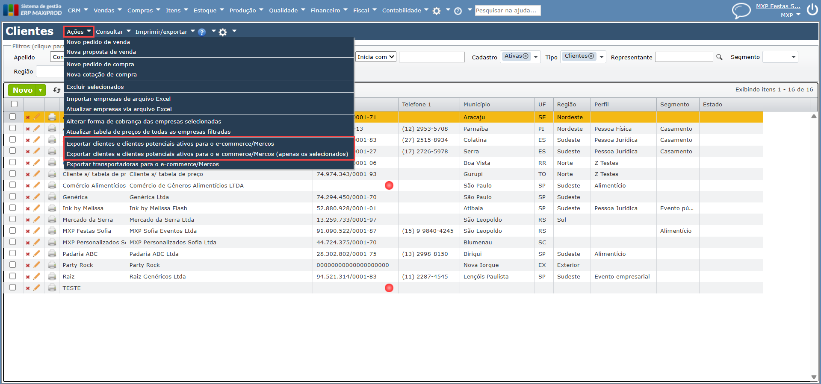Click the red X delete icon for TESTE

coord(28,288)
